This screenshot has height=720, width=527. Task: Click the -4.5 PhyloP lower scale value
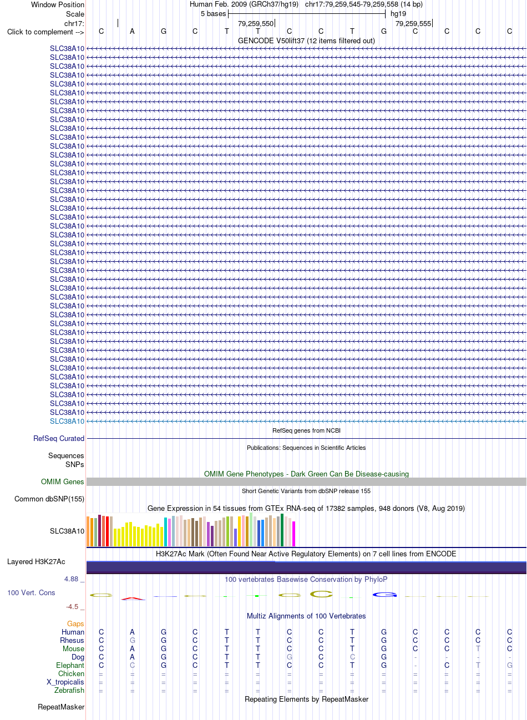coord(72,606)
